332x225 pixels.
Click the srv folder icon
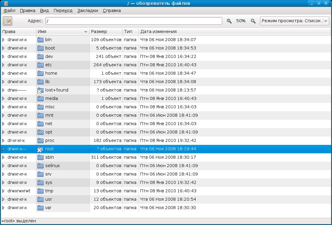(40, 174)
